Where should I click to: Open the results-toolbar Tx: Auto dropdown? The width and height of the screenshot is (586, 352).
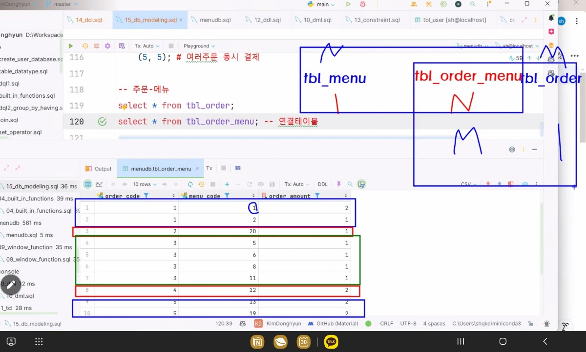tap(296, 184)
